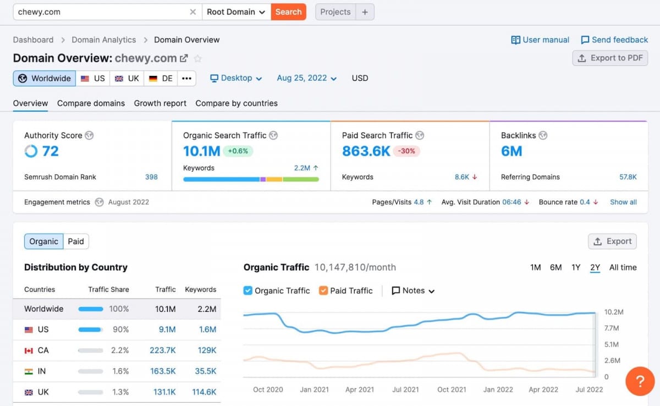Open the Root Domain dropdown
Viewport: 660px width, 406px height.
pyautogui.click(x=236, y=12)
